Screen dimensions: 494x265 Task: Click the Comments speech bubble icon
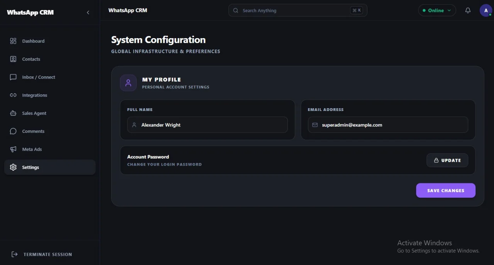(13, 131)
